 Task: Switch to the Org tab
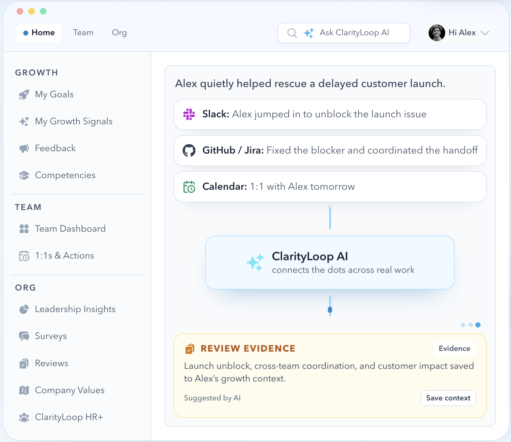pyautogui.click(x=119, y=33)
